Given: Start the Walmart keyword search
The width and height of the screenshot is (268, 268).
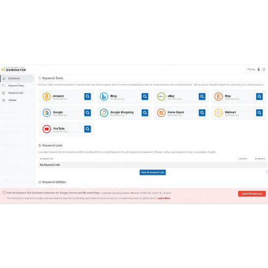Looking at the screenshot, I should 259,113.
